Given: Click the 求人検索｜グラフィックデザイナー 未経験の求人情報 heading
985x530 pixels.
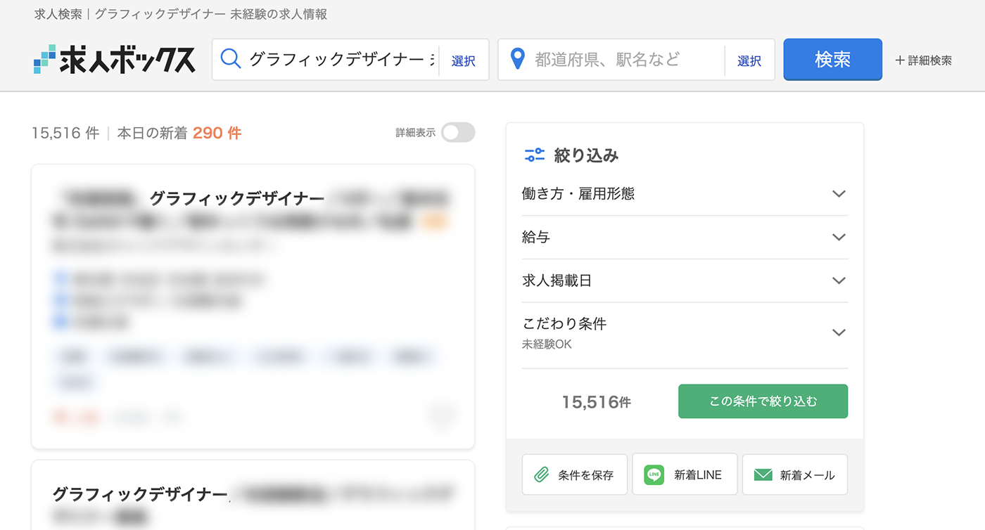Looking at the screenshot, I should pos(181,14).
